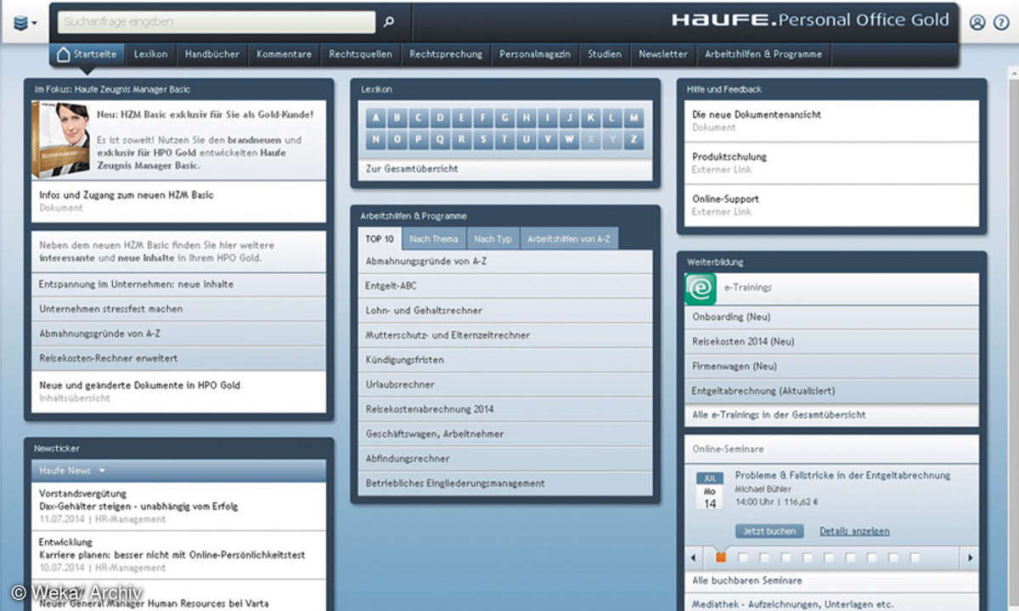Select the TOP 10 tab
This screenshot has width=1019, height=611.
tap(380, 239)
